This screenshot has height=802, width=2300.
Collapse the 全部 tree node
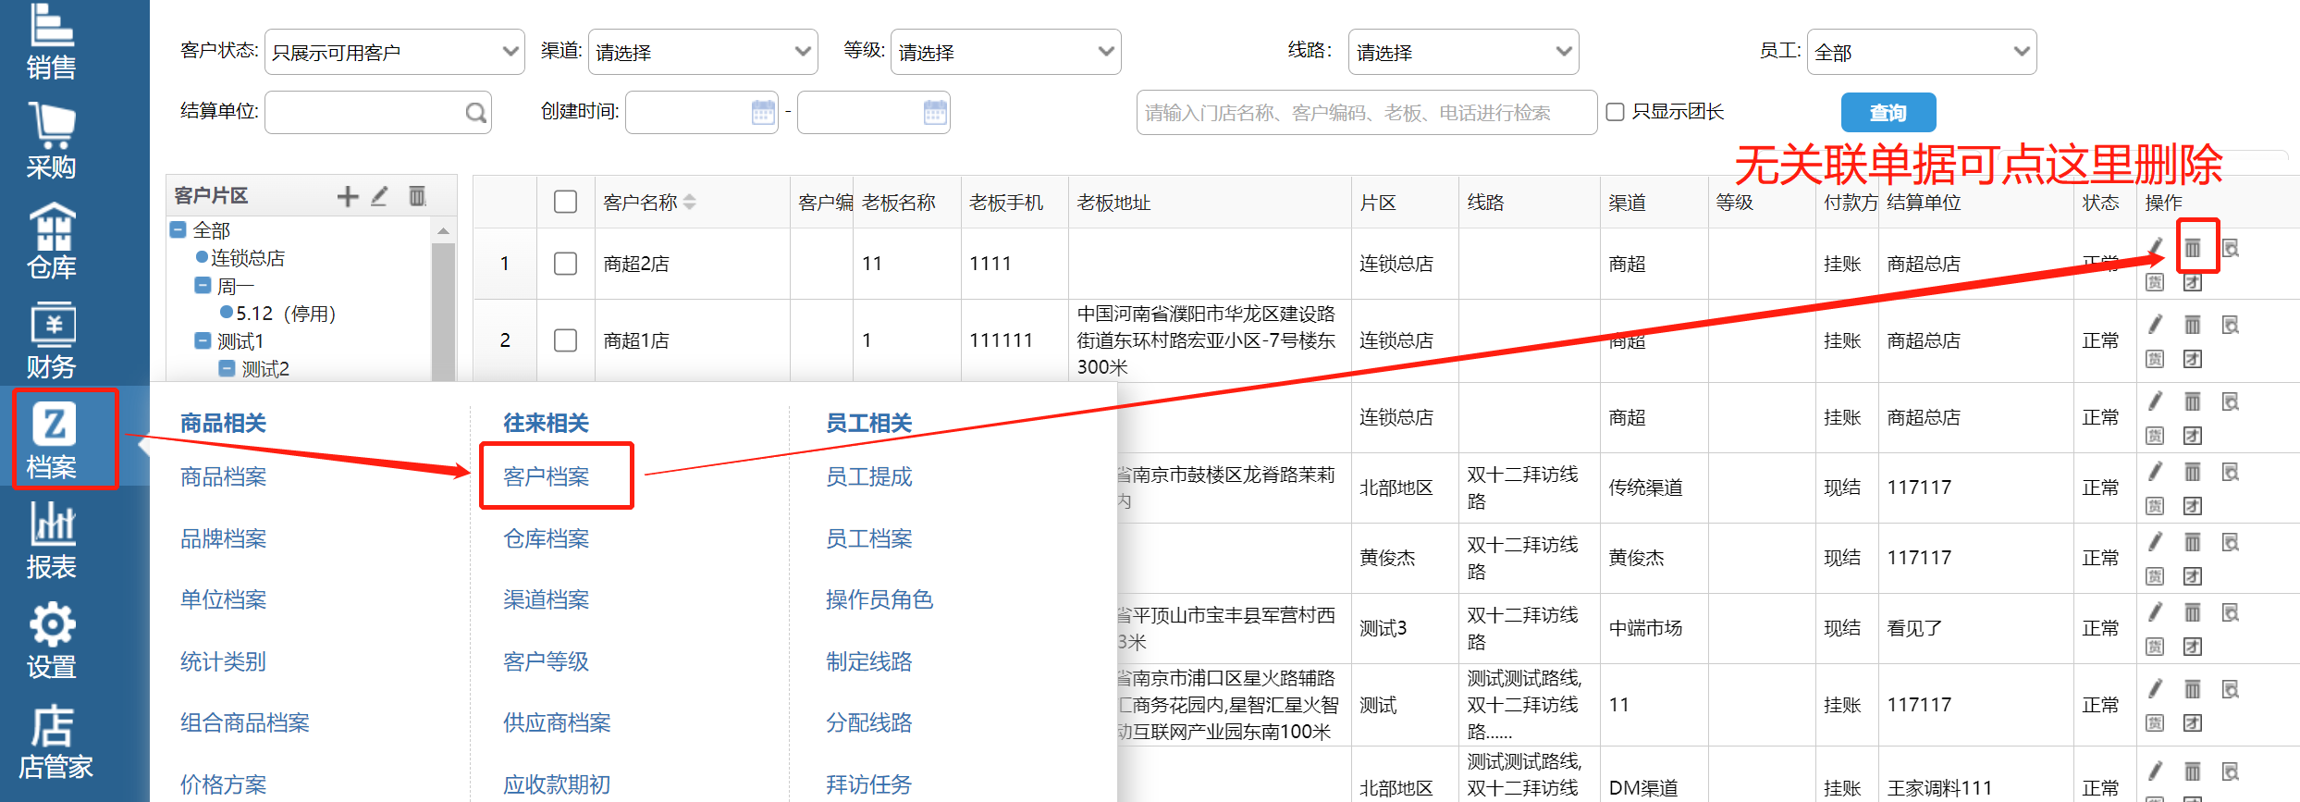click(178, 229)
